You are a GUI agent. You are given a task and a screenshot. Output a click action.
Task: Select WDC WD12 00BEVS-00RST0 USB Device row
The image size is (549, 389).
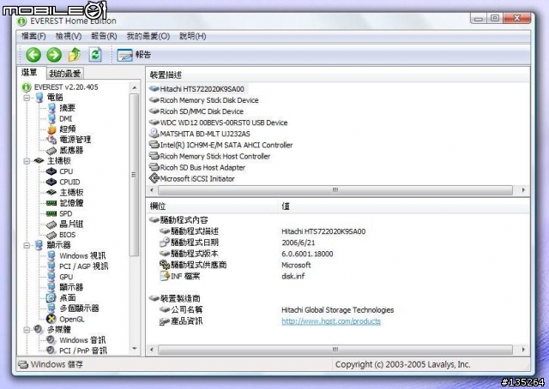pyautogui.click(x=219, y=123)
